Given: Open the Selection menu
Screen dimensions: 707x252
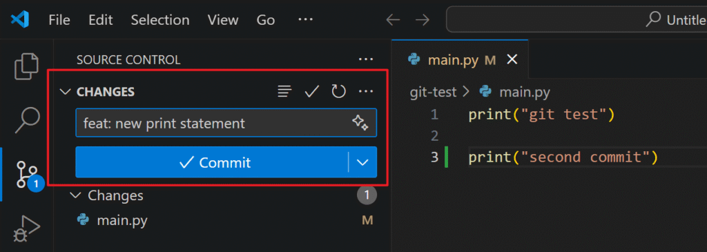Looking at the screenshot, I should (160, 20).
